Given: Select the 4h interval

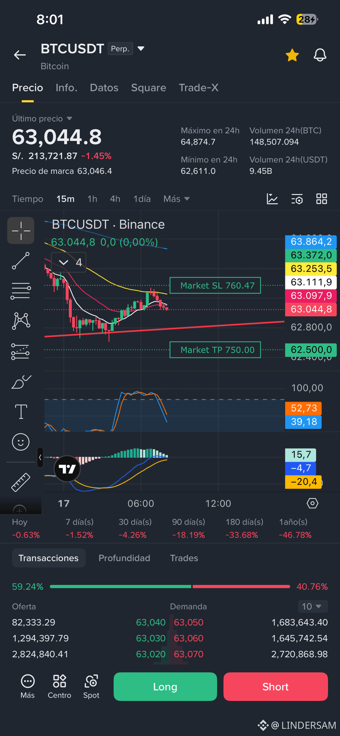Looking at the screenshot, I should click(115, 199).
